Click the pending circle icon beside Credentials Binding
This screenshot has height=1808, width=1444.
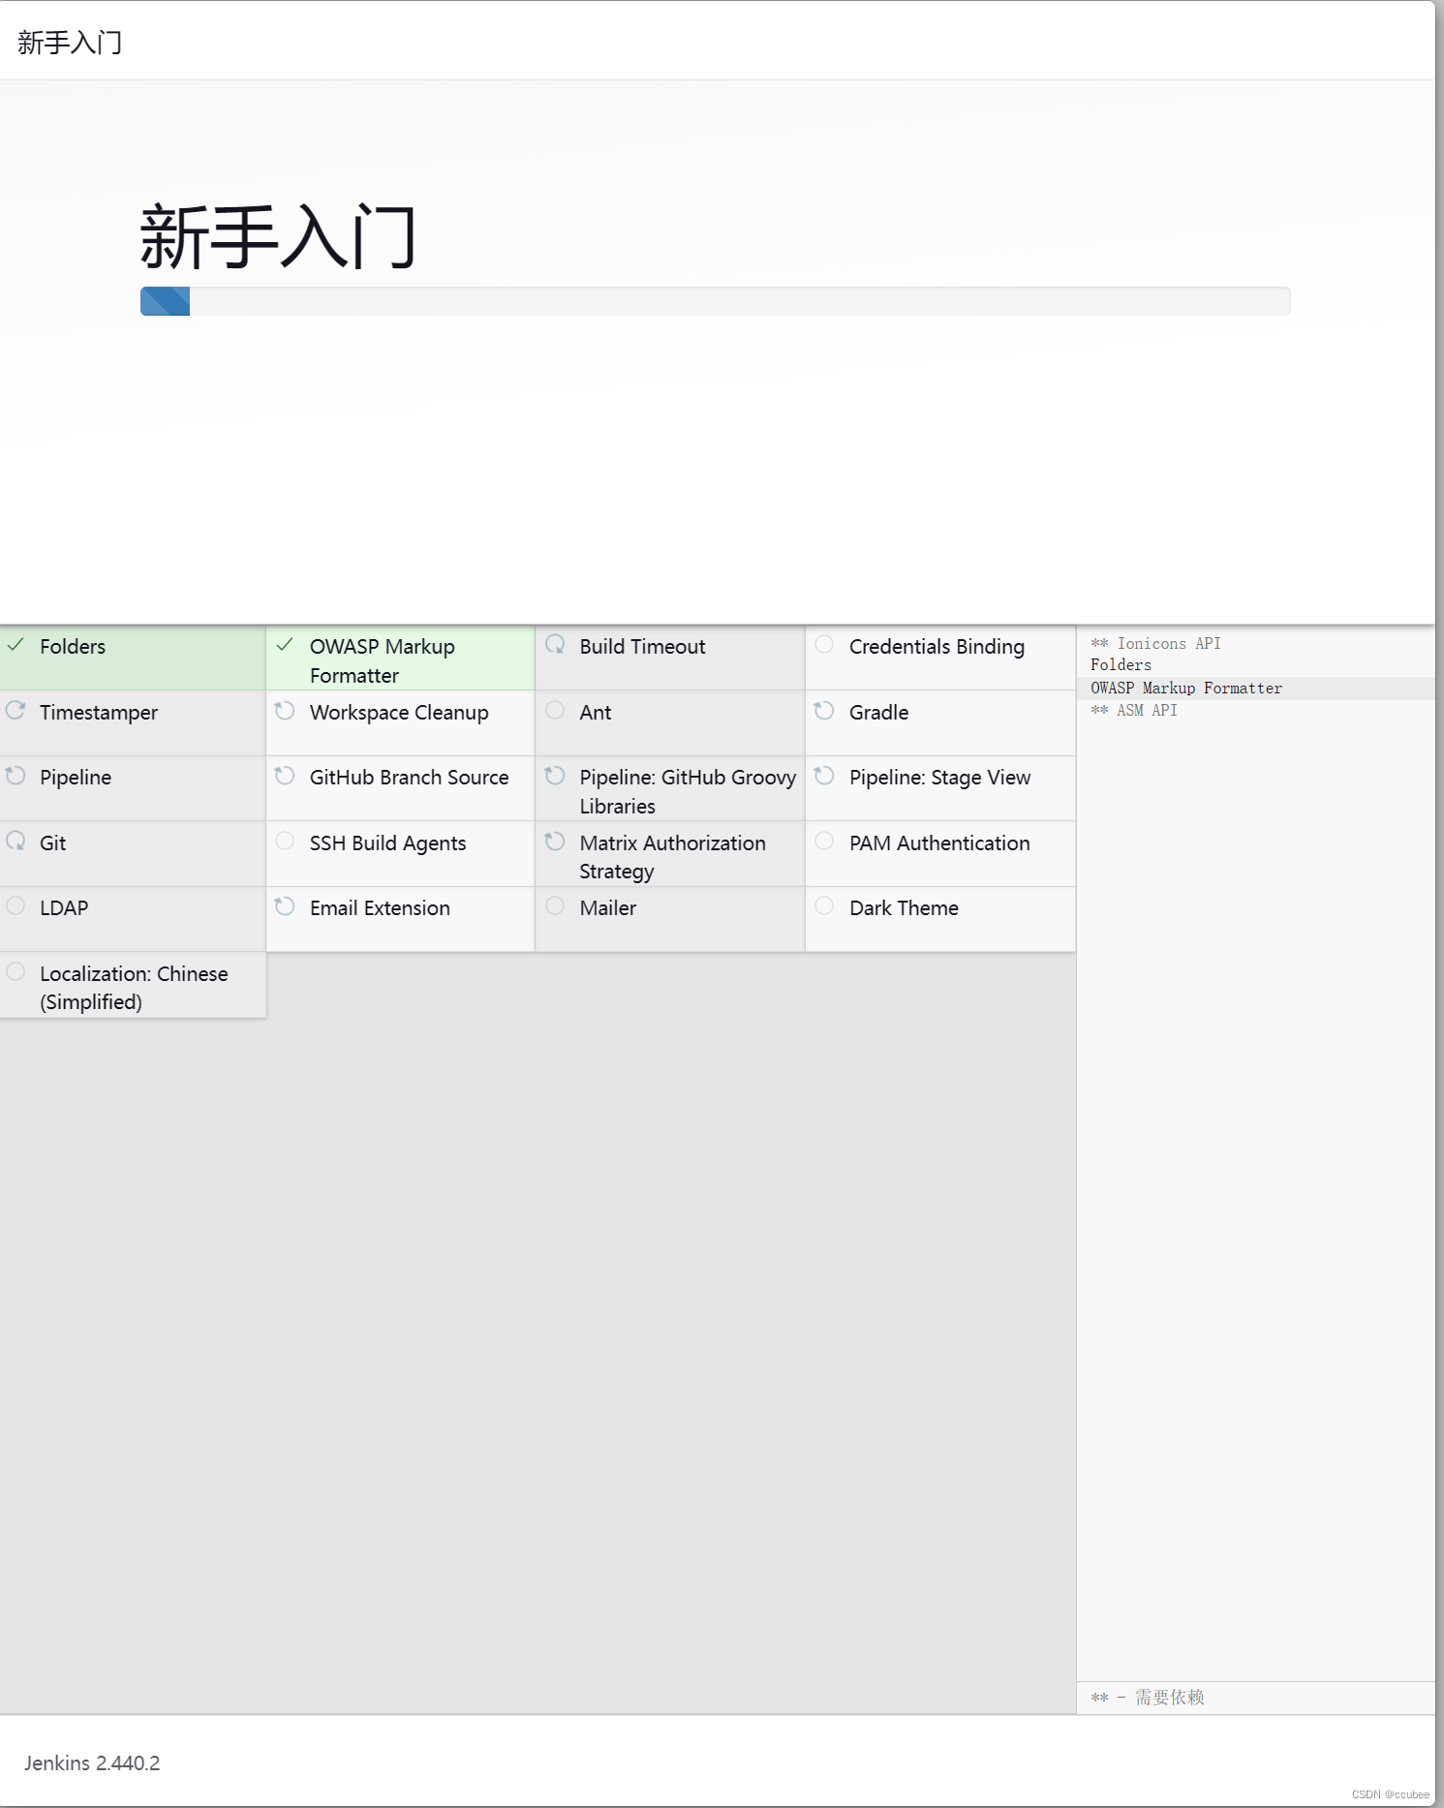click(x=824, y=645)
